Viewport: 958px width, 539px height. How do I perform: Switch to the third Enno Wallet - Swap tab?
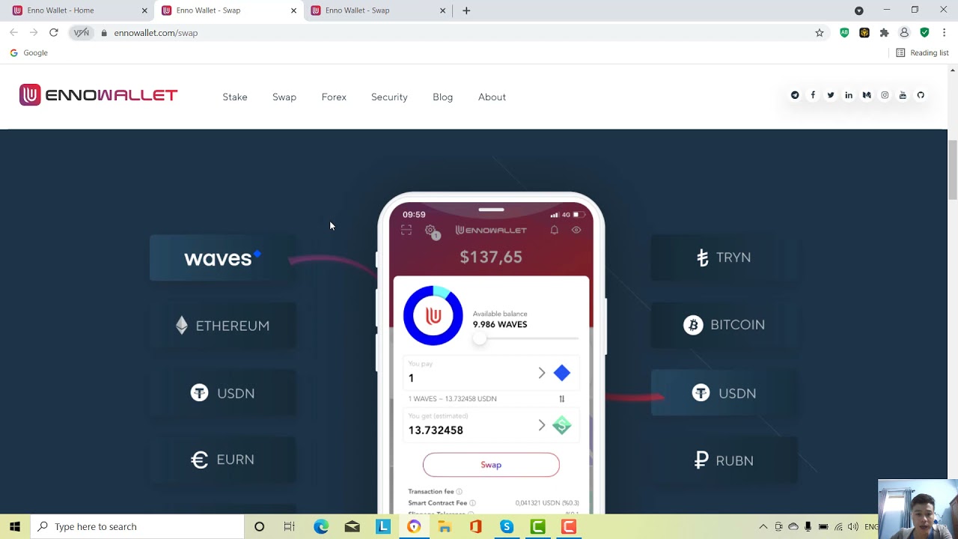377,10
